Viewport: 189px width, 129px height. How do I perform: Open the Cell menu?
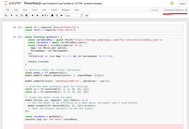pos(44,10)
